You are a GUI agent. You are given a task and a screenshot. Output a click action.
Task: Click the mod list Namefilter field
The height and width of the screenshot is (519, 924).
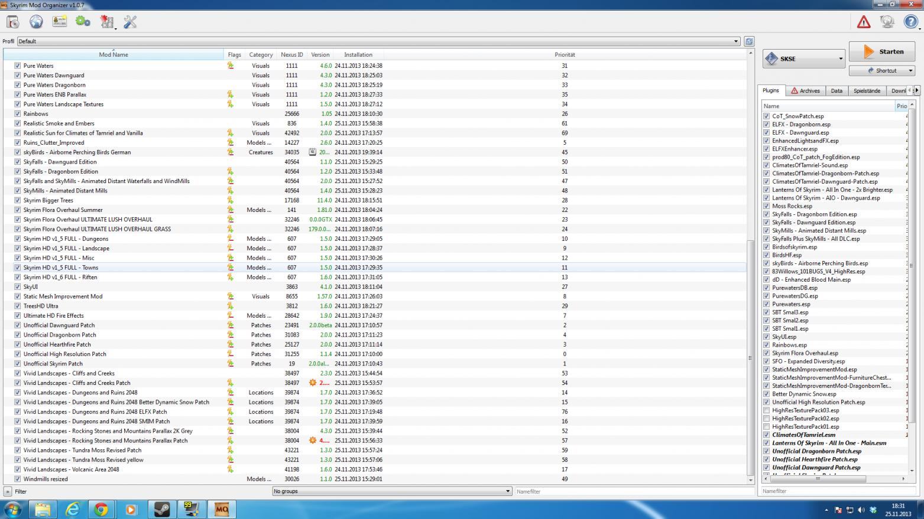(x=634, y=491)
